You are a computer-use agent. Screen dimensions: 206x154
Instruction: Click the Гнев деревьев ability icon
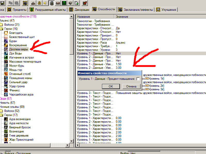6,136
